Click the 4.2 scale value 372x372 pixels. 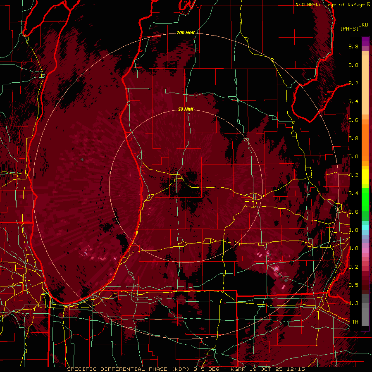point(353,175)
